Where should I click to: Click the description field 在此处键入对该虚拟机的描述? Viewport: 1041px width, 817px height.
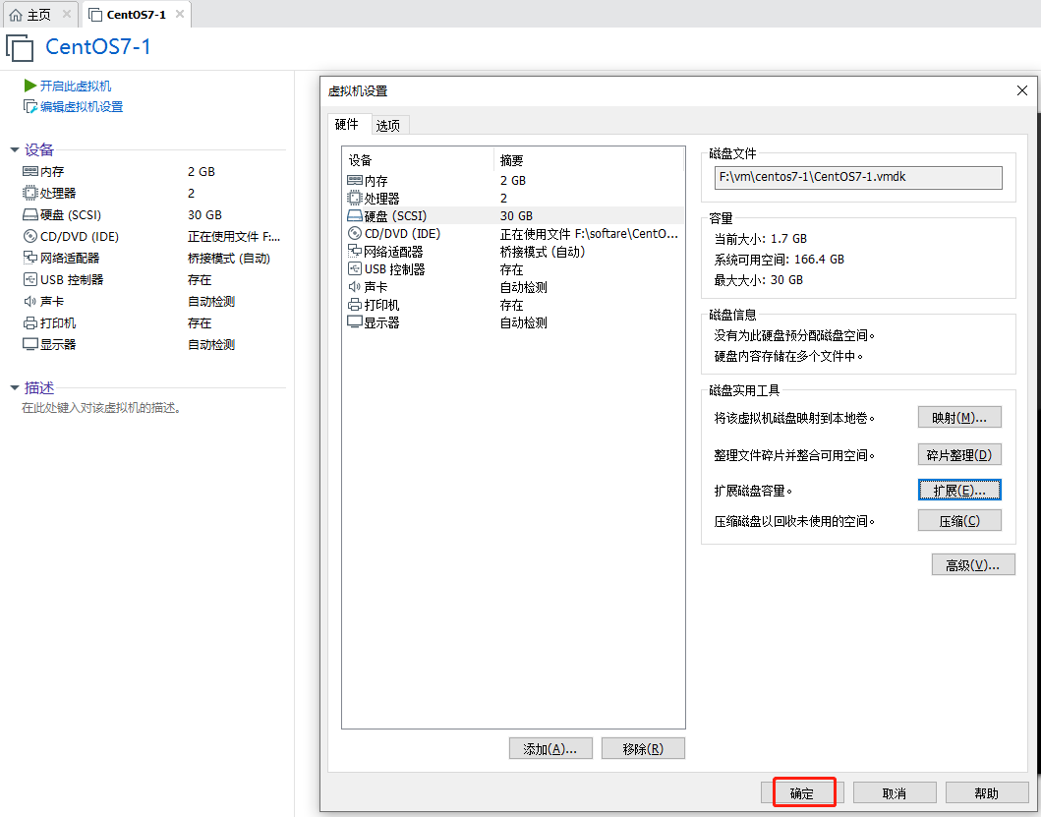tap(101, 408)
